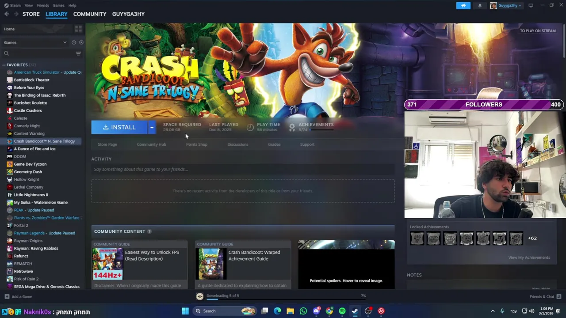The width and height of the screenshot is (566, 318).
Task: Sort library by recent activity clock icon
Action: [74, 42]
